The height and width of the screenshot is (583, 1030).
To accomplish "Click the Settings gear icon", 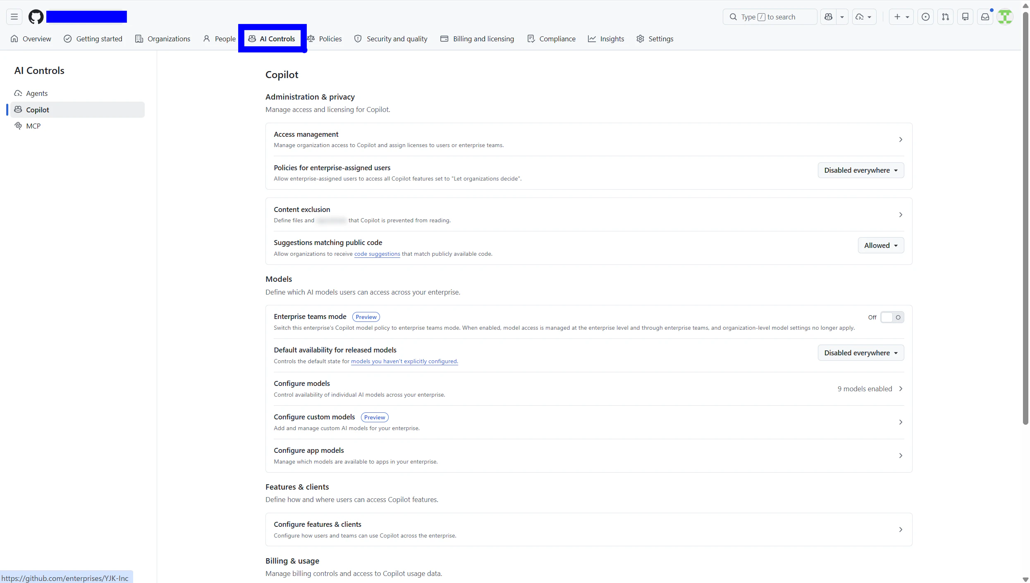I will (x=640, y=39).
